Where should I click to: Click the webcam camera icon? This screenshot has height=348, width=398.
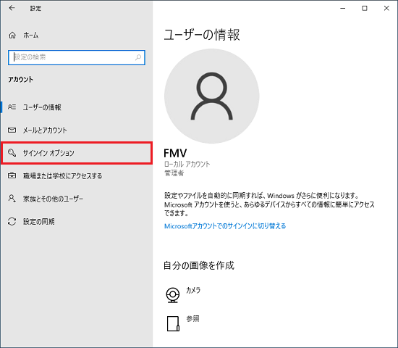click(173, 295)
